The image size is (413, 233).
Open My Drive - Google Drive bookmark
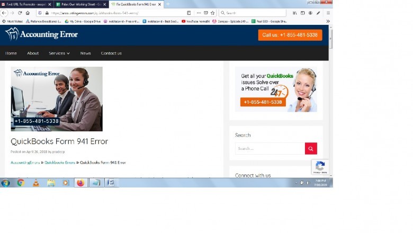pos(83,21)
